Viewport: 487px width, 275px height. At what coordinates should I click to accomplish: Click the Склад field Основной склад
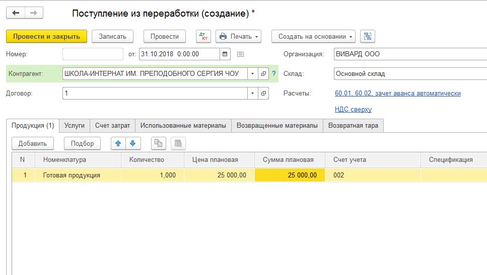(410, 74)
